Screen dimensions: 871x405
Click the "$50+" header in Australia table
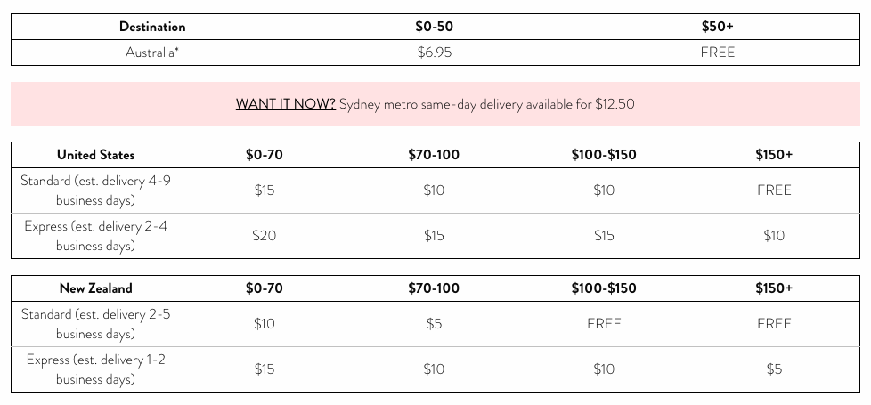(717, 27)
